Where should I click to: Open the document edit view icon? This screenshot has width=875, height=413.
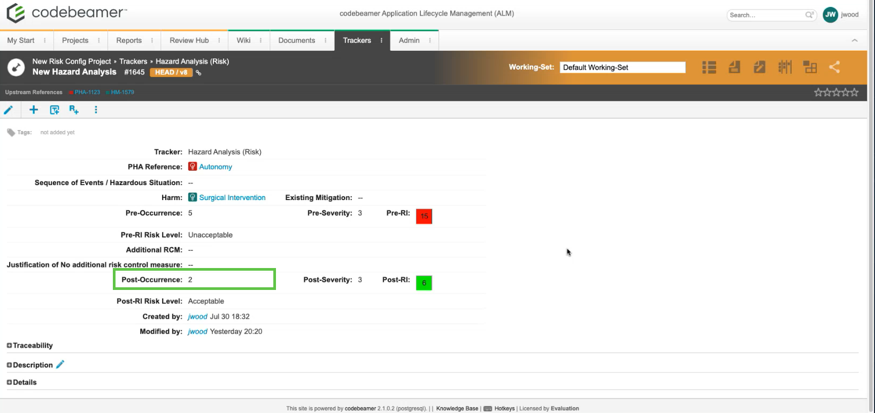coord(759,67)
